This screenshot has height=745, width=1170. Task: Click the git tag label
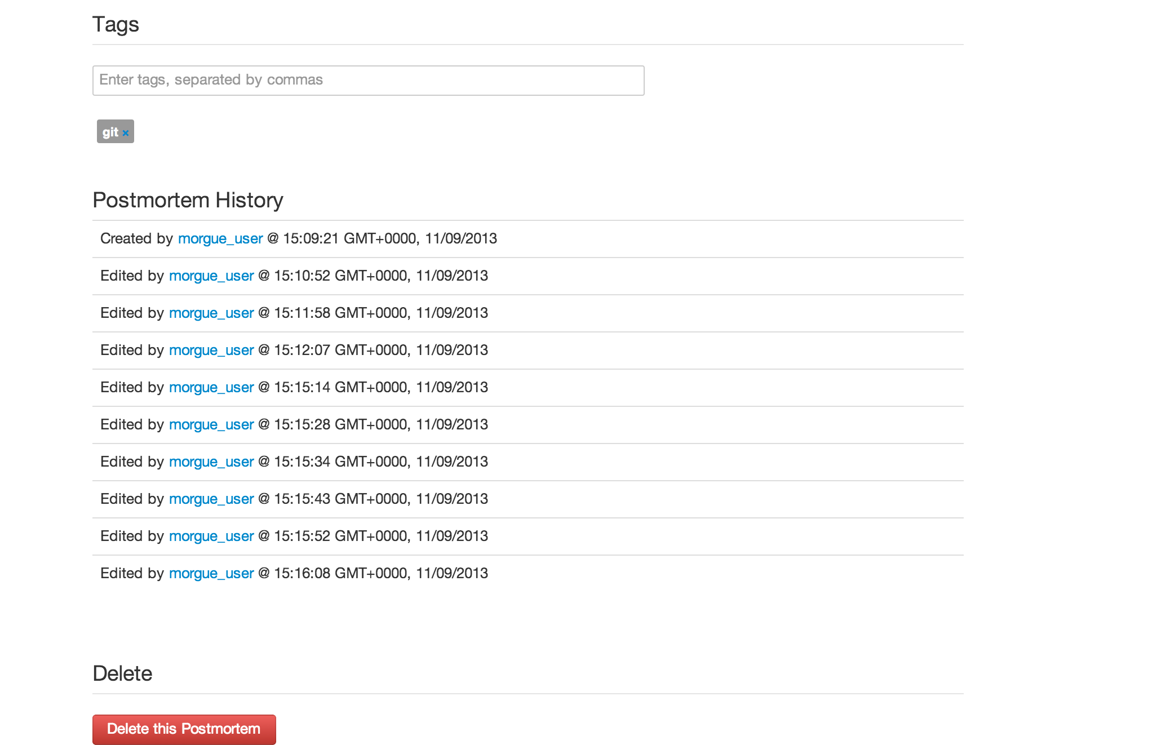click(110, 132)
